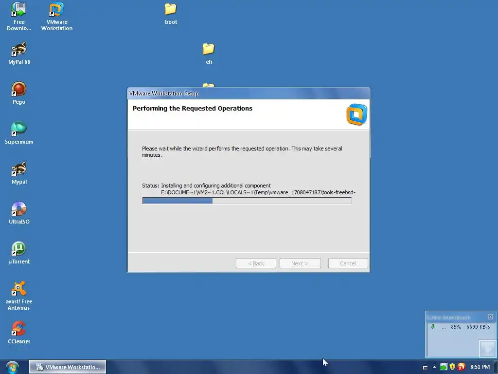Select the avast! Free Antivirus icon

point(19,296)
